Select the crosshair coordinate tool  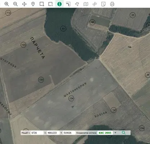[94, 4]
